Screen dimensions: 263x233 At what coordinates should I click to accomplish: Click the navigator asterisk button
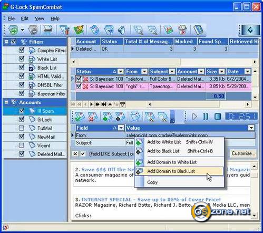(110, 104)
